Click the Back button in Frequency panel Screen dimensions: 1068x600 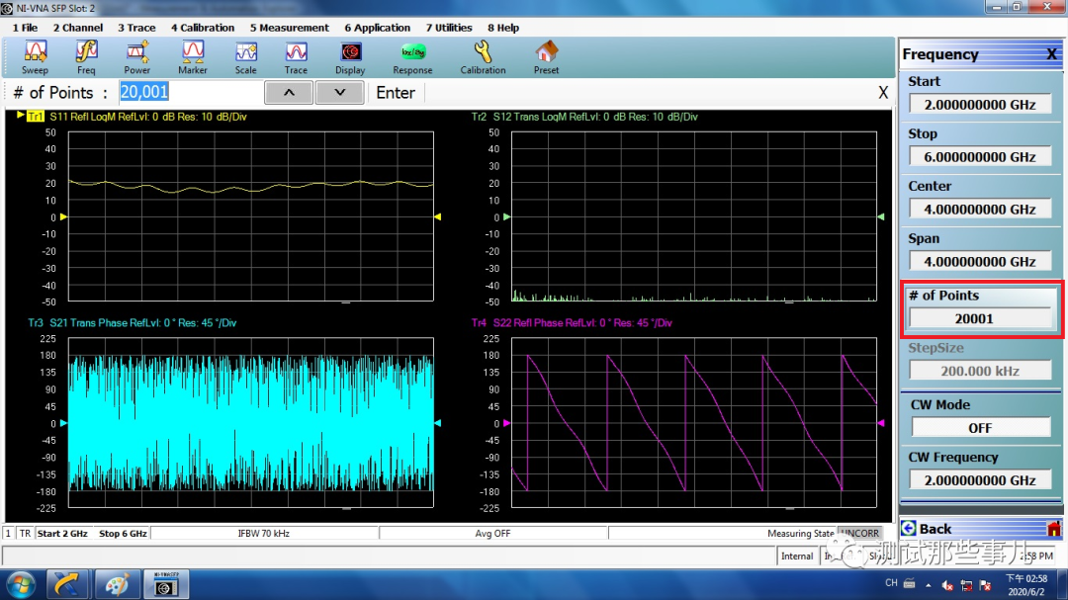click(x=980, y=529)
